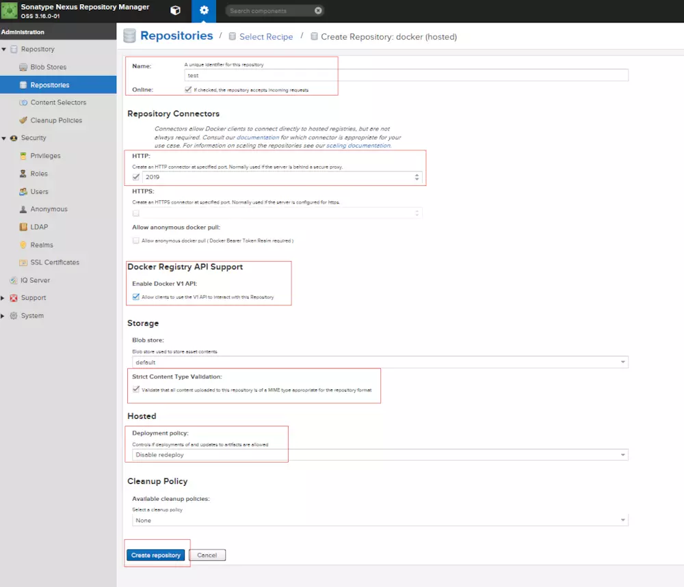Open the Administration gear icon
Viewport: 684px width, 587px height.
pyautogui.click(x=204, y=10)
